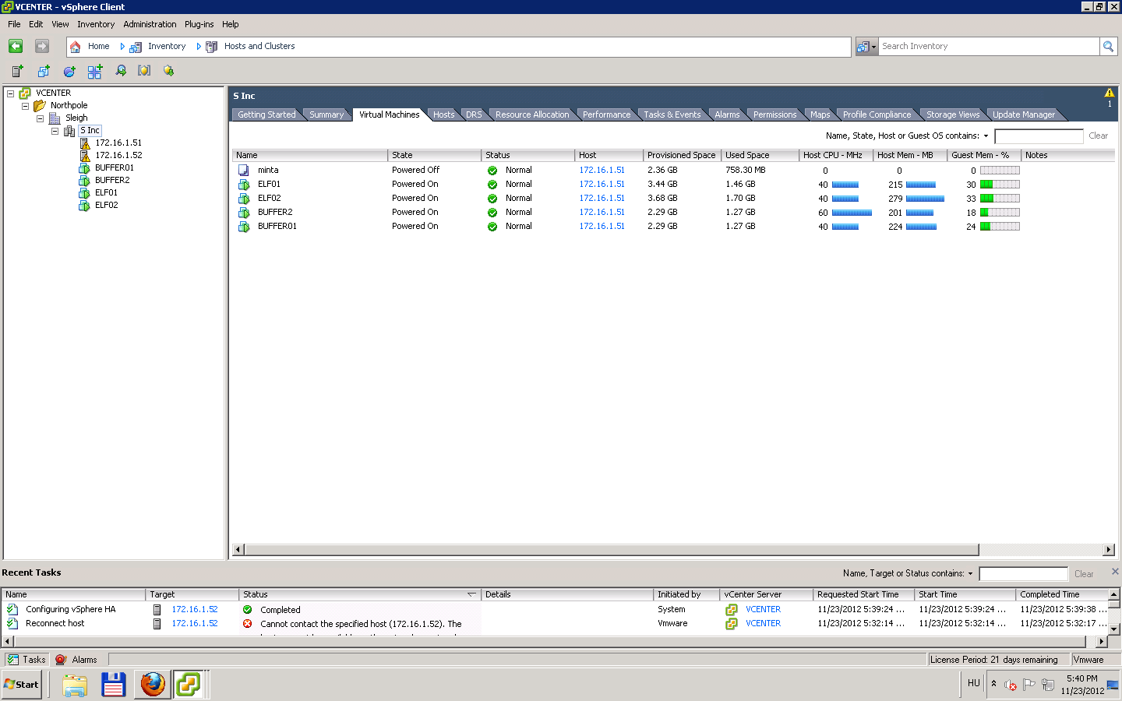
Task: Click the arrow after Home in breadcrumb
Action: pos(122,47)
